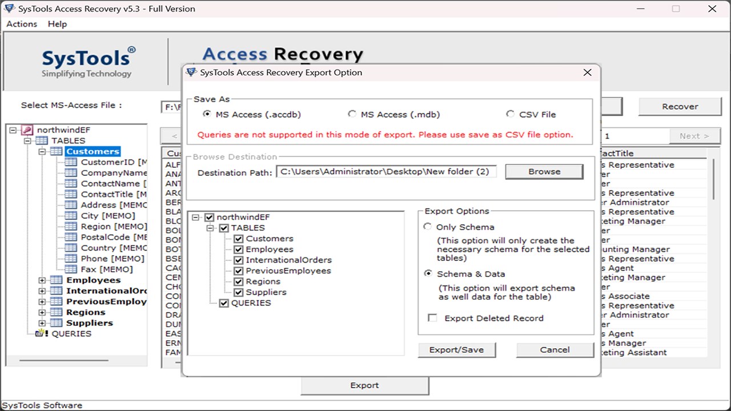Click the InternationalOrders table icon in left tree
Screen dimensions: 731x411
coord(56,291)
